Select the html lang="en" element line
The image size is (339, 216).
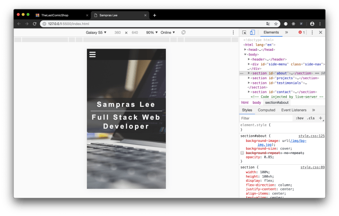pyautogui.click(x=259, y=45)
